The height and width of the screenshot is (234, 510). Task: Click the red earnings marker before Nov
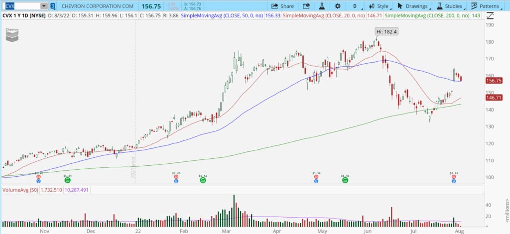pos(38,176)
